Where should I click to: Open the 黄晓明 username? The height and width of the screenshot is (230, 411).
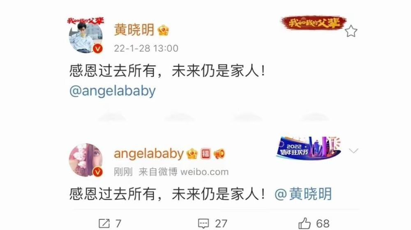[134, 30]
